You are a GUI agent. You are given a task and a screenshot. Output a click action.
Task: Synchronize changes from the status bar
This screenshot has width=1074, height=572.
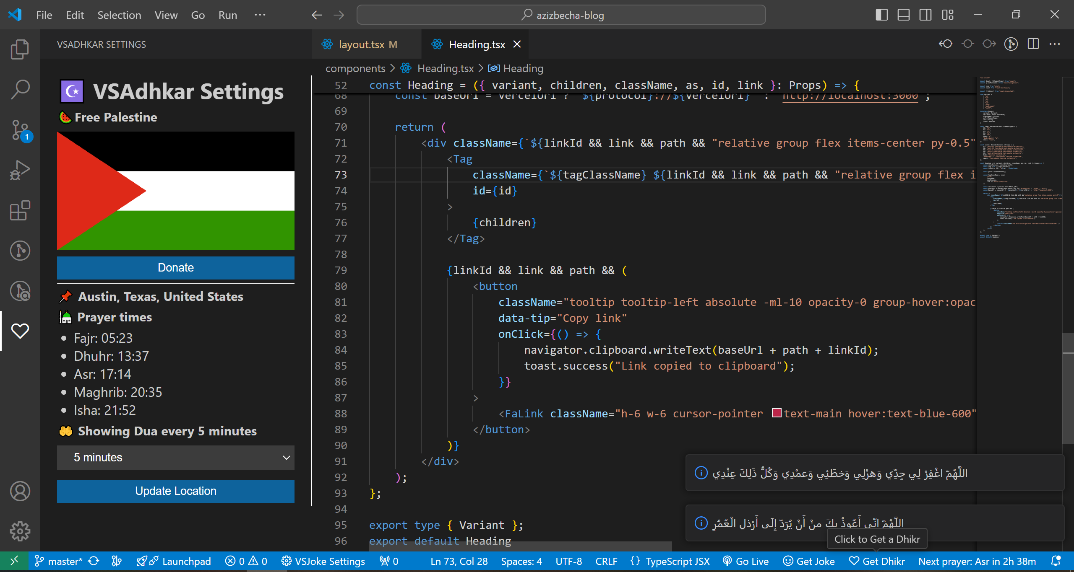94,561
